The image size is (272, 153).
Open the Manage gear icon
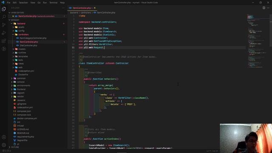click(x=4, y=145)
